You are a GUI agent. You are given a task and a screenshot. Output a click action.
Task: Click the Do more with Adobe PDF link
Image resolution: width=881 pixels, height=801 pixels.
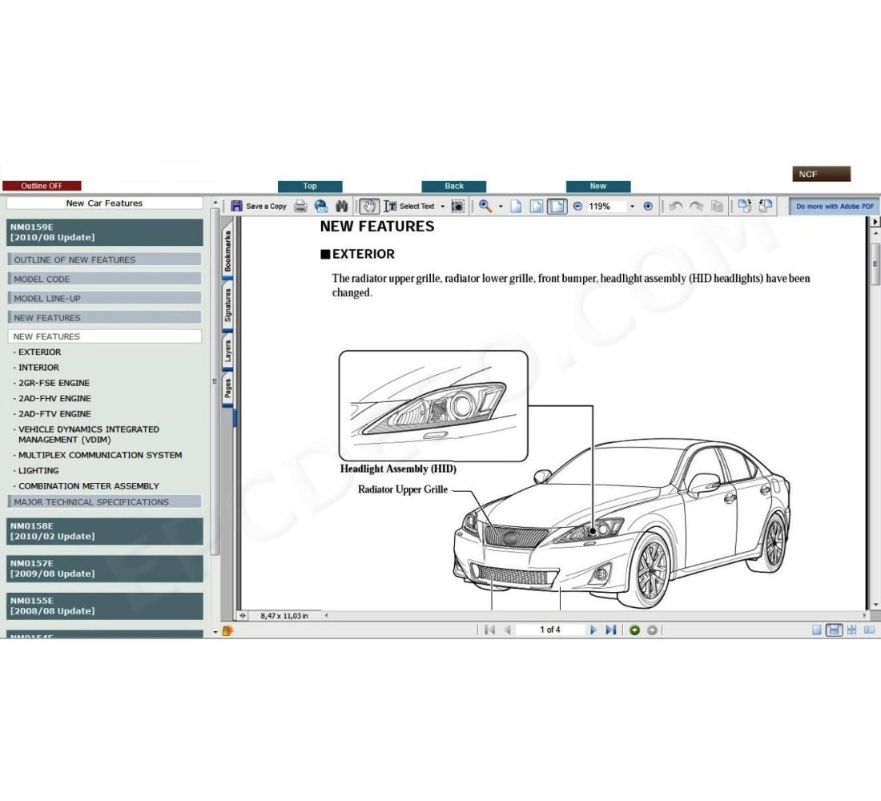click(x=835, y=207)
